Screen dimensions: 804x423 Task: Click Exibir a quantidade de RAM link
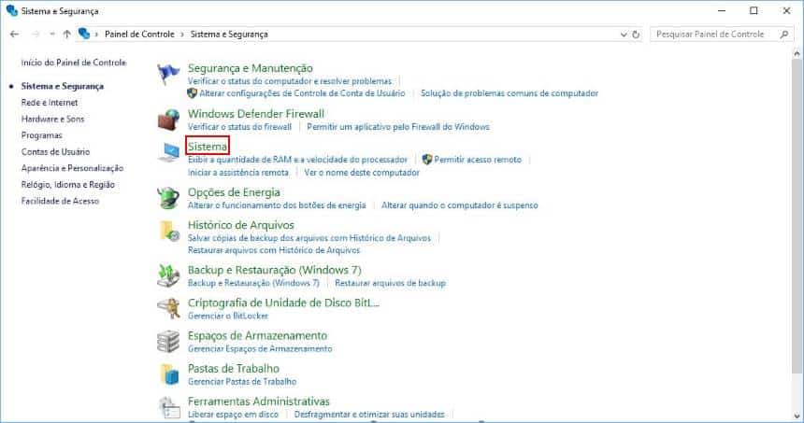point(297,160)
